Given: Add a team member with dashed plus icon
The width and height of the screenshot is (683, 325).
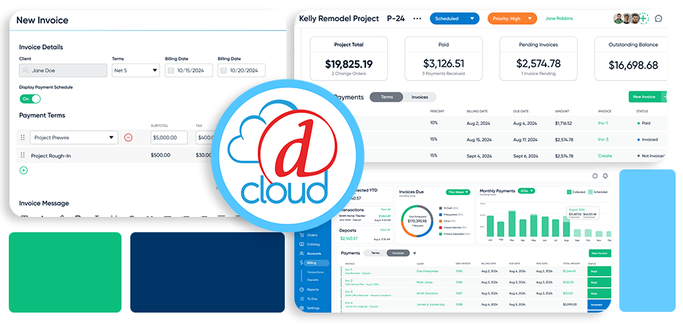Looking at the screenshot, I should 643,19.
